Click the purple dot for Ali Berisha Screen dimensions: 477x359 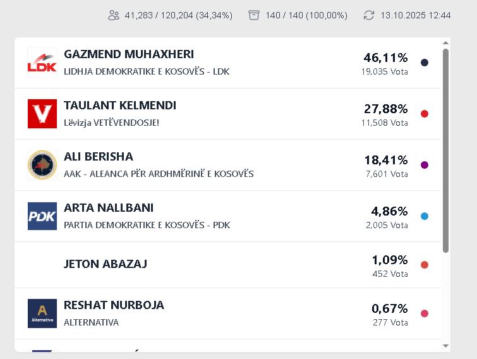[425, 165]
